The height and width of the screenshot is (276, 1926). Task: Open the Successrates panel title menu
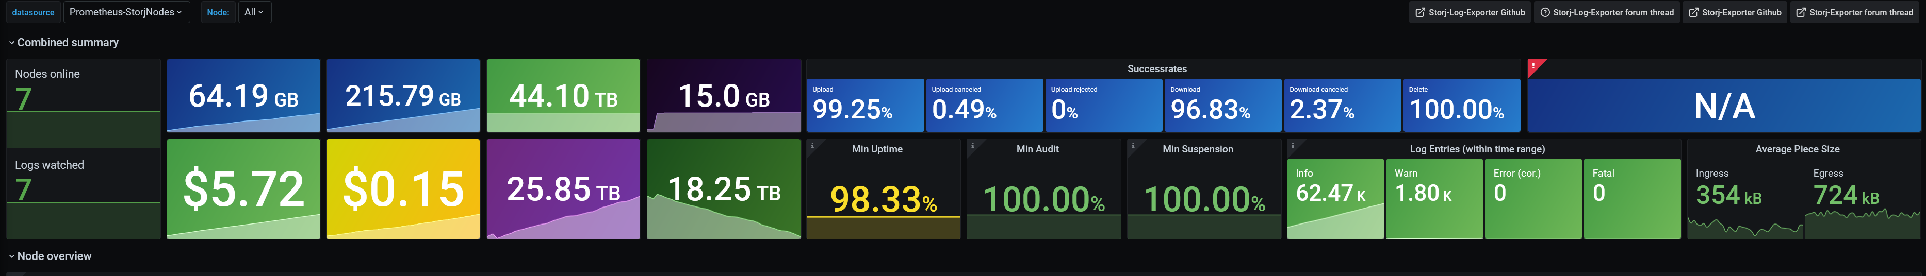(1156, 68)
